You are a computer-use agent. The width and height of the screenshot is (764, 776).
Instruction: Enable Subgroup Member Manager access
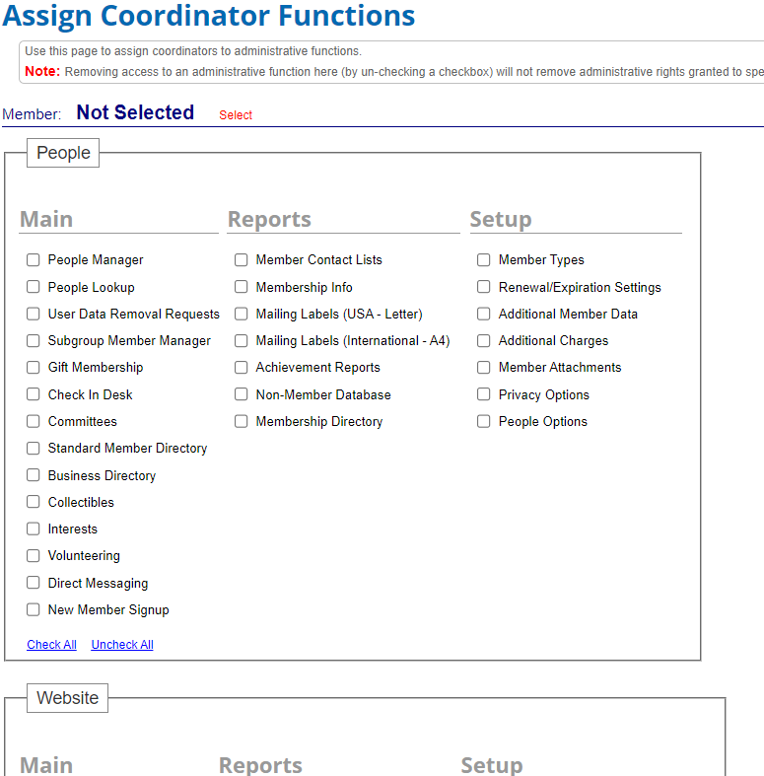34,340
